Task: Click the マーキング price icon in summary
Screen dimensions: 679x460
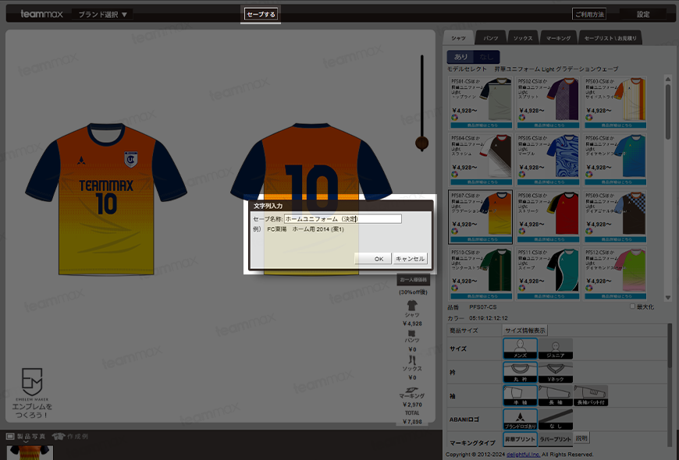Action: click(412, 390)
